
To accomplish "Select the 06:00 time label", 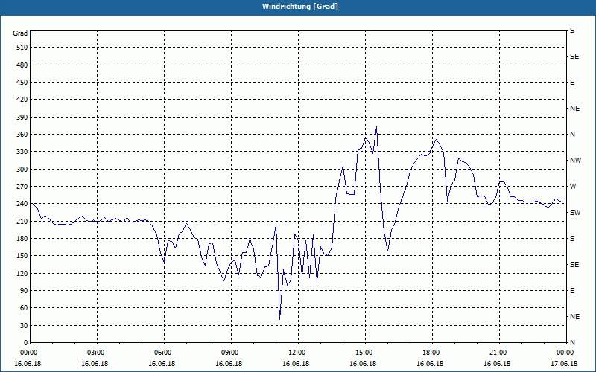I will (x=163, y=353).
